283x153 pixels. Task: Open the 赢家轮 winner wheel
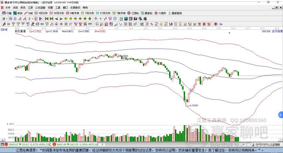147,13
